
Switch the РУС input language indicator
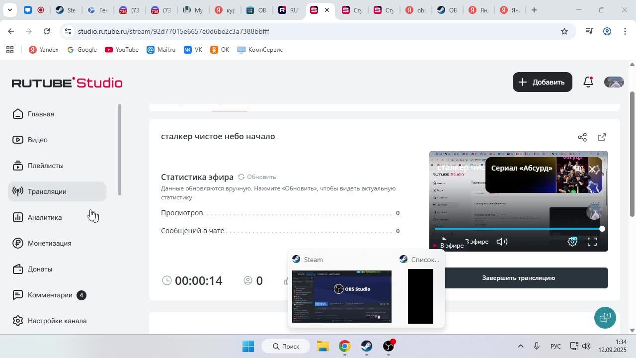[556, 346]
